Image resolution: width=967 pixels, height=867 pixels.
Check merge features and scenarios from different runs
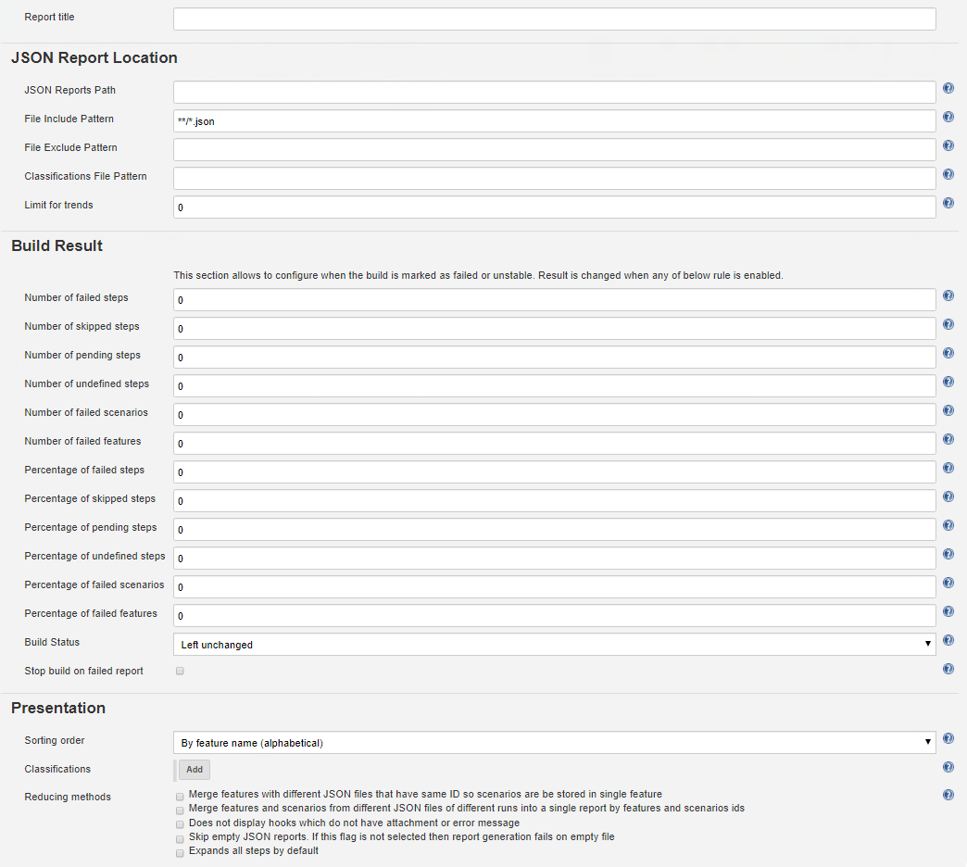pos(180,810)
